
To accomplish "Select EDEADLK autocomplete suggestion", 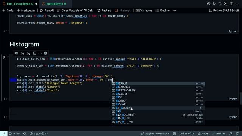I will [158, 83].
